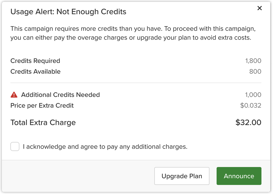Click empty footer area left of Upgrade Plan
This screenshot has height=194, width=273.
(x=78, y=176)
